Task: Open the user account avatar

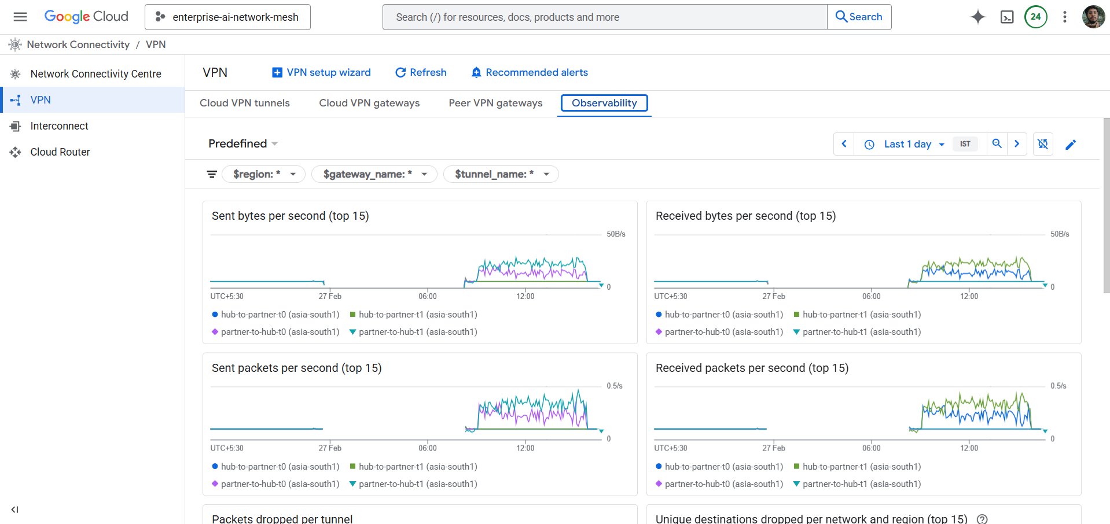Action: coord(1094,17)
